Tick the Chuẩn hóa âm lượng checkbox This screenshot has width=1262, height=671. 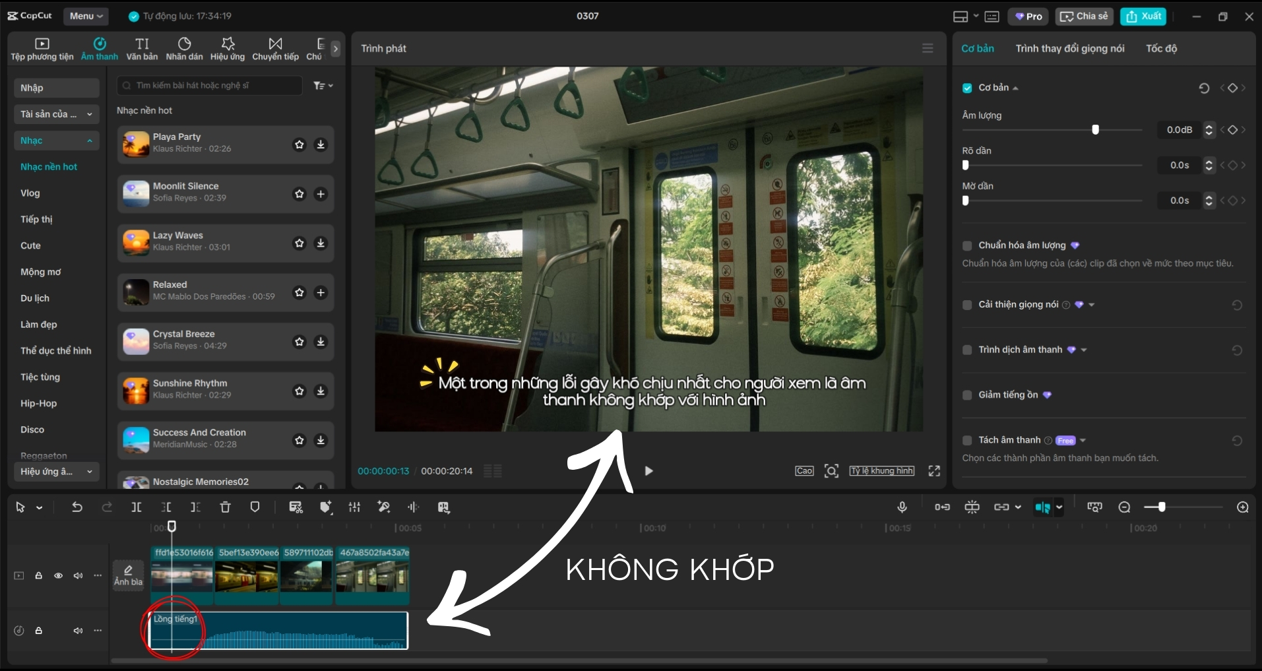tap(967, 245)
